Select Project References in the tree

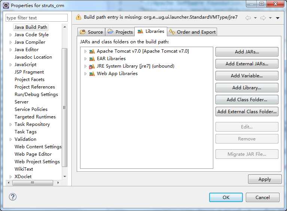pos(34,87)
